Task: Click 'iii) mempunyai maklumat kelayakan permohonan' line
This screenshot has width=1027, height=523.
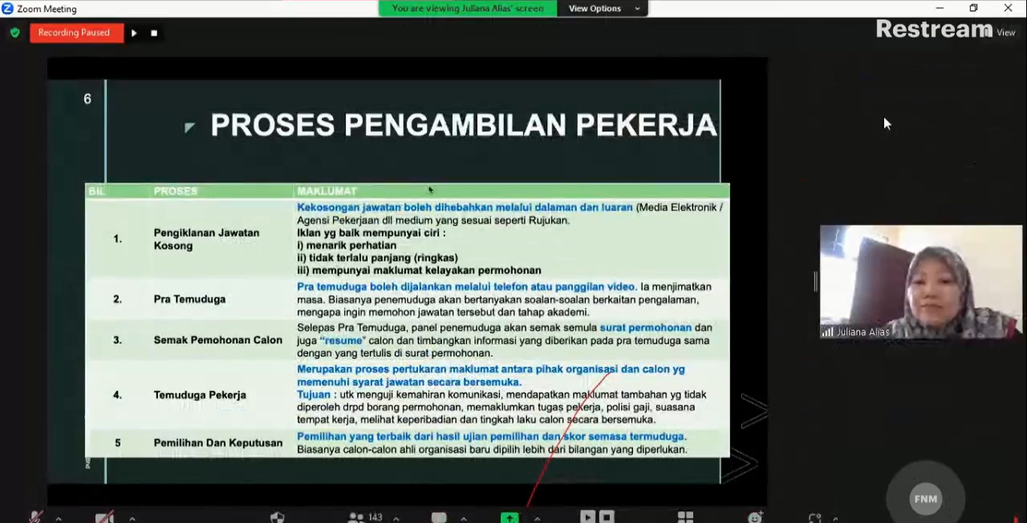Action: (419, 271)
